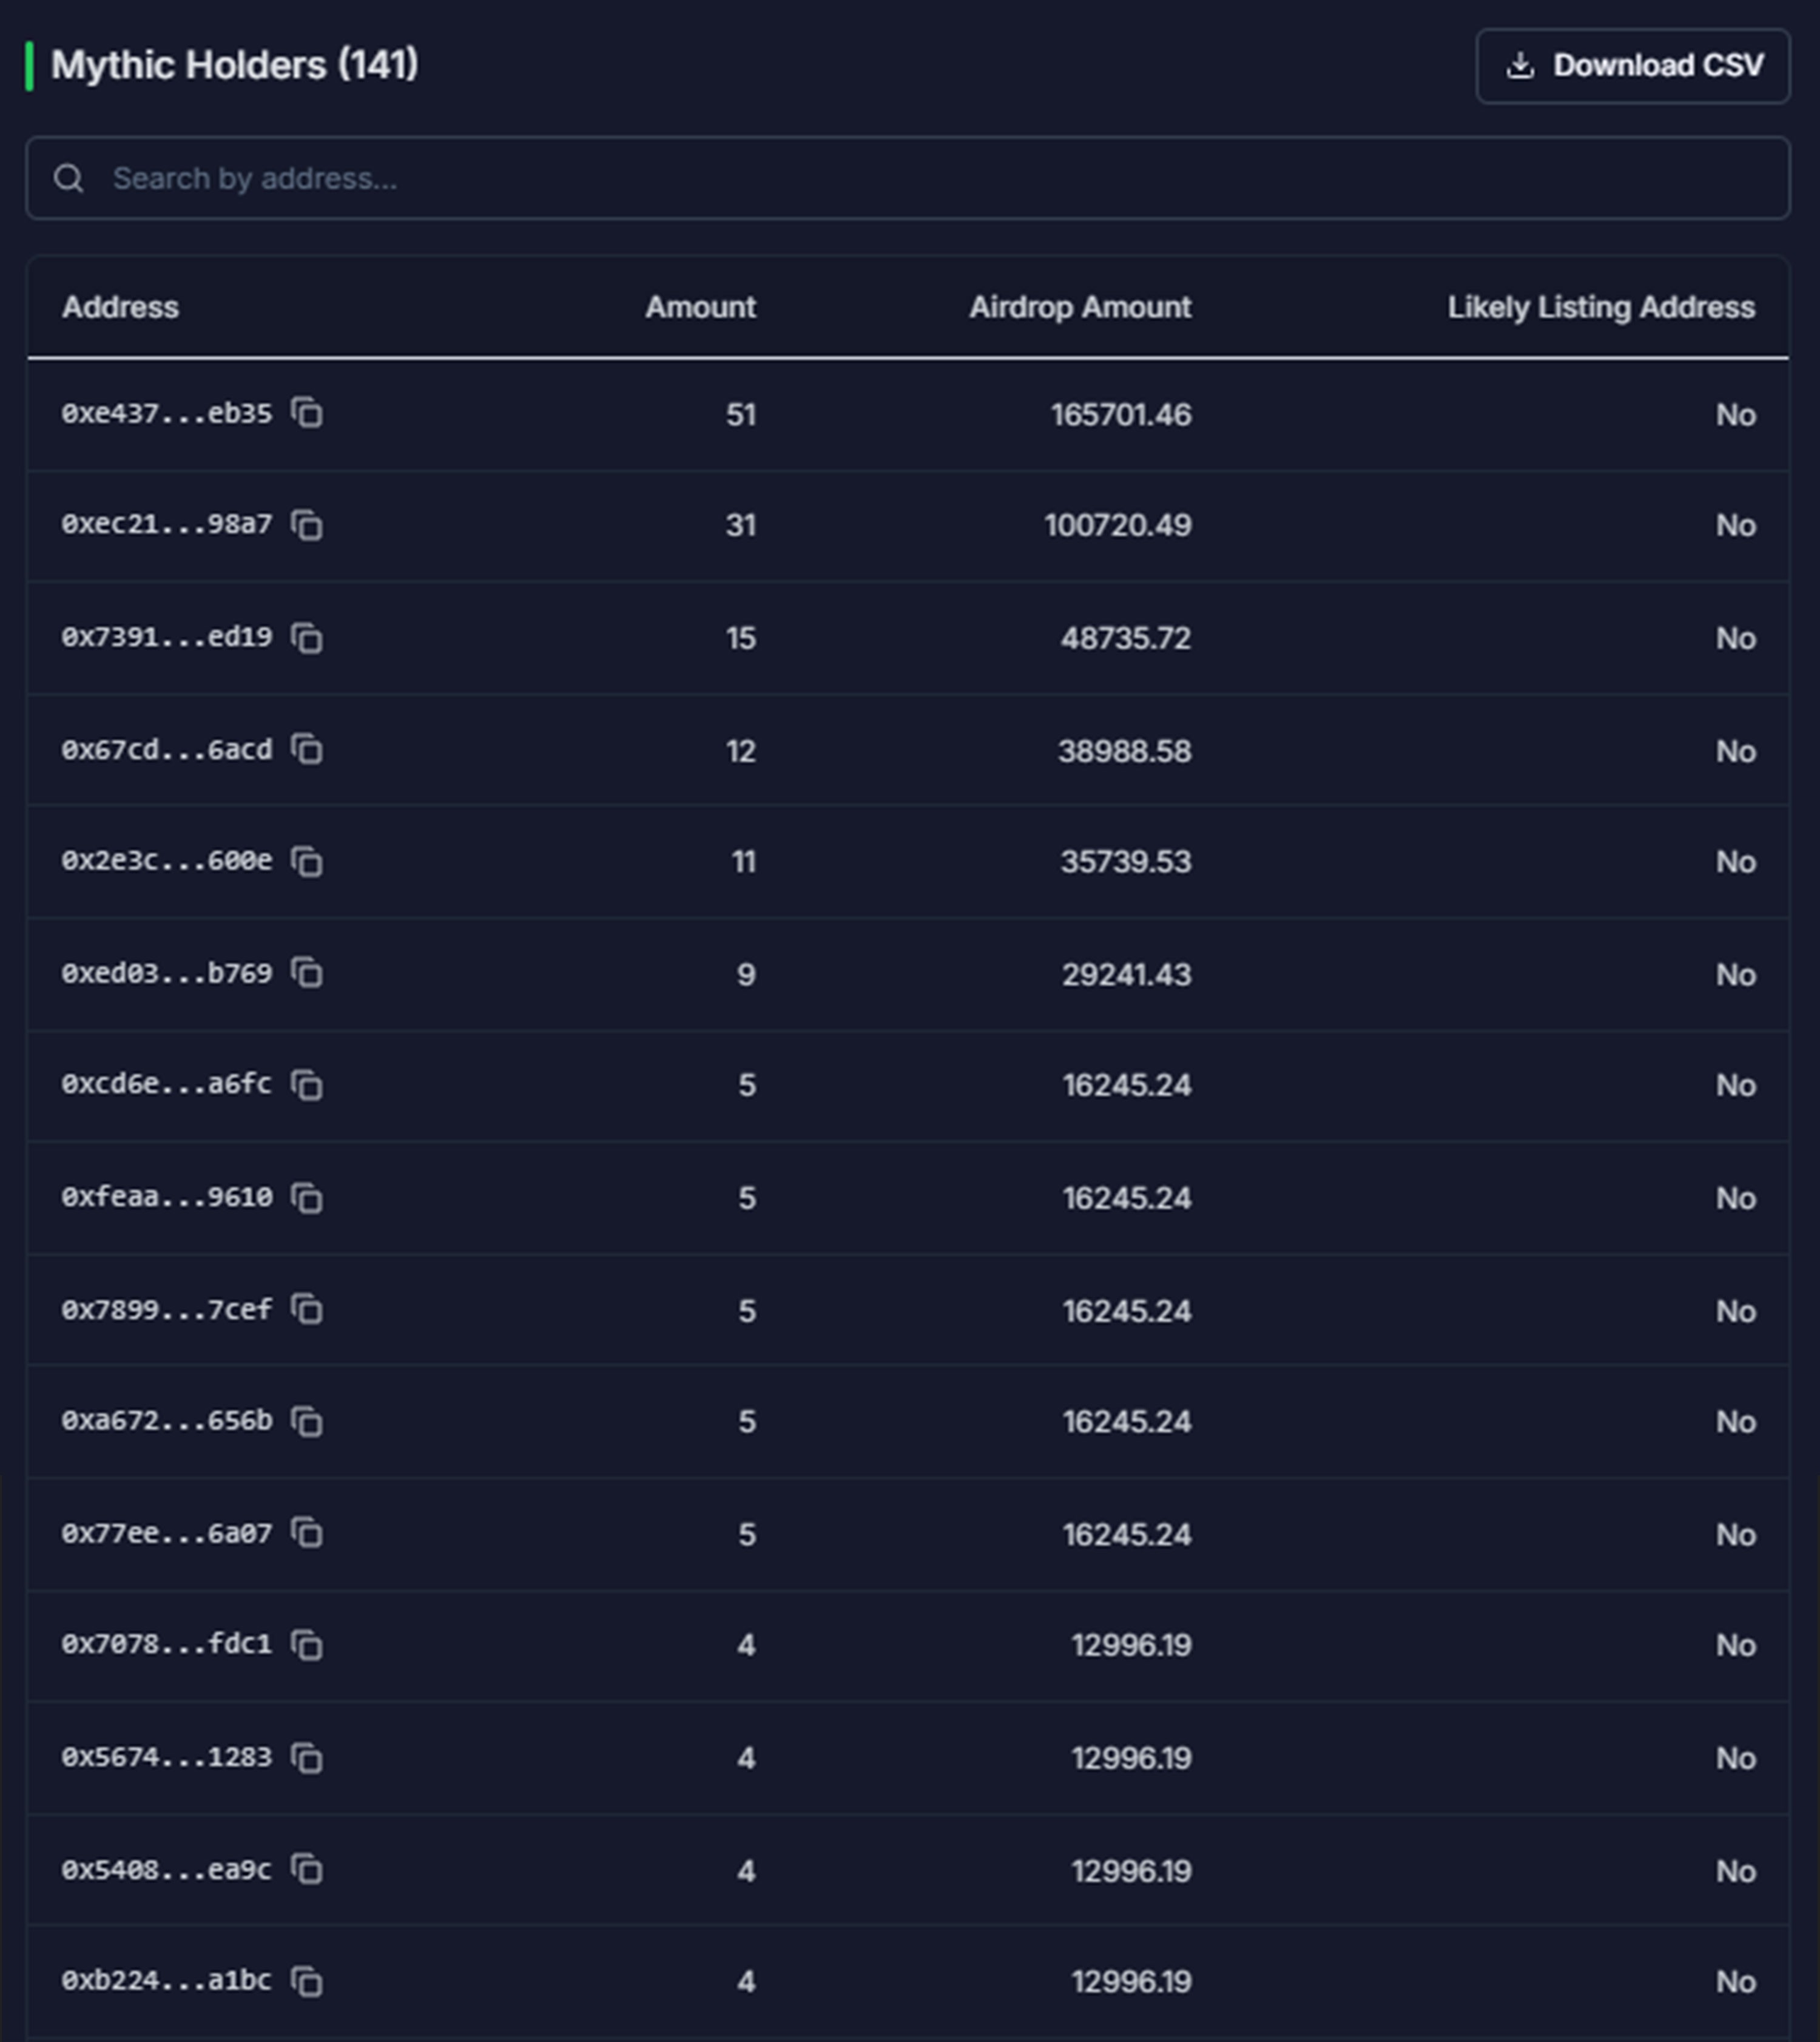Click airdrop amount 35739.53
The image size is (1820, 2042).
[1126, 862]
